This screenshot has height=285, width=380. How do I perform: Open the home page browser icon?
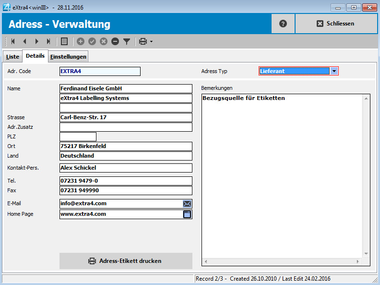187,214
